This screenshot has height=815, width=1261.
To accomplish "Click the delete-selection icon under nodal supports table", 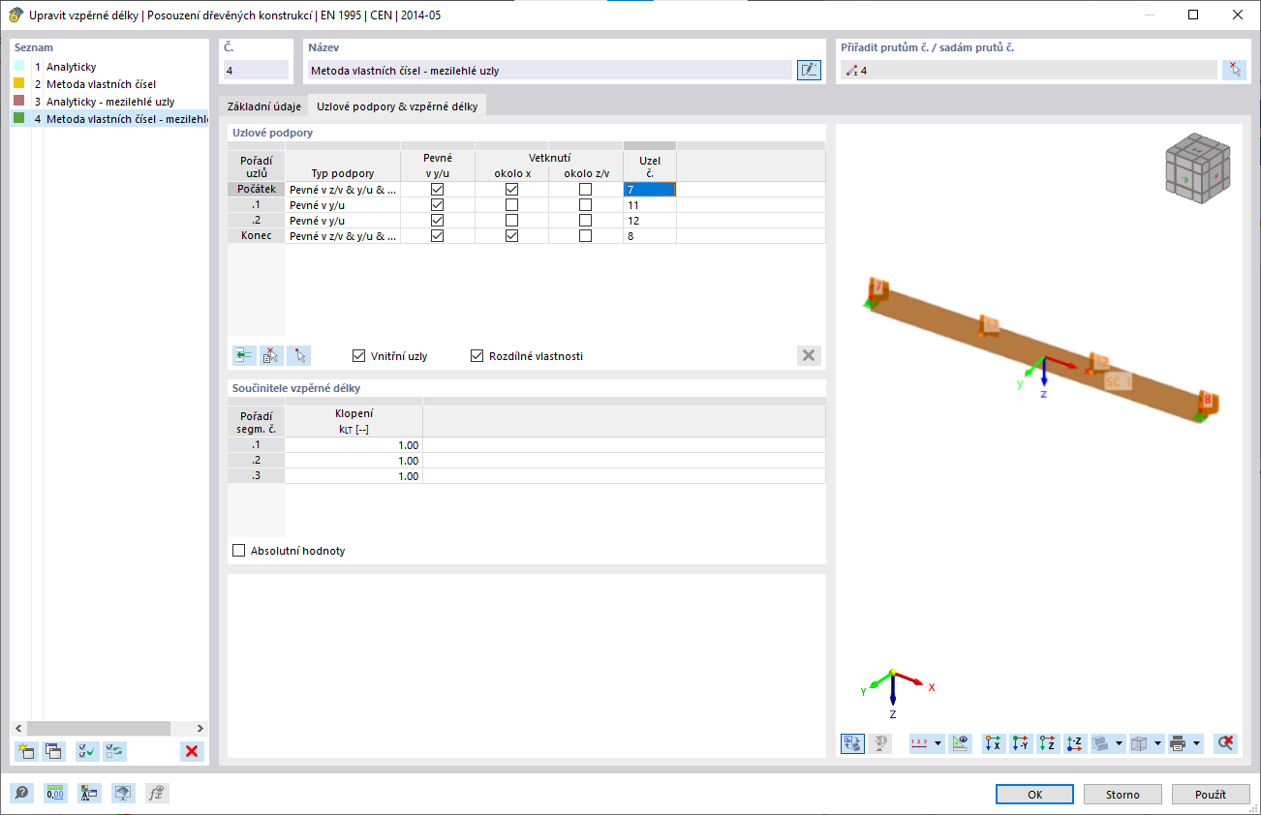I will tap(271, 355).
